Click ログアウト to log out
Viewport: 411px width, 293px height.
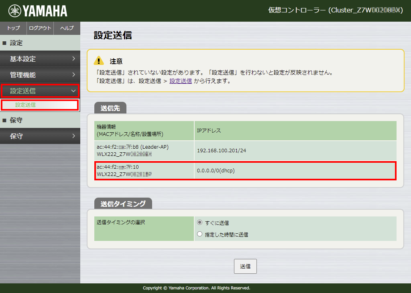pyautogui.click(x=40, y=28)
